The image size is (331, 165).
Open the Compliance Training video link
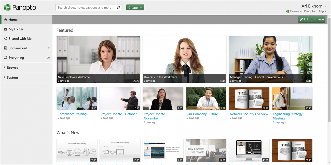point(72,114)
